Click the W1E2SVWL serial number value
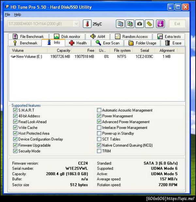 pos(77,168)
